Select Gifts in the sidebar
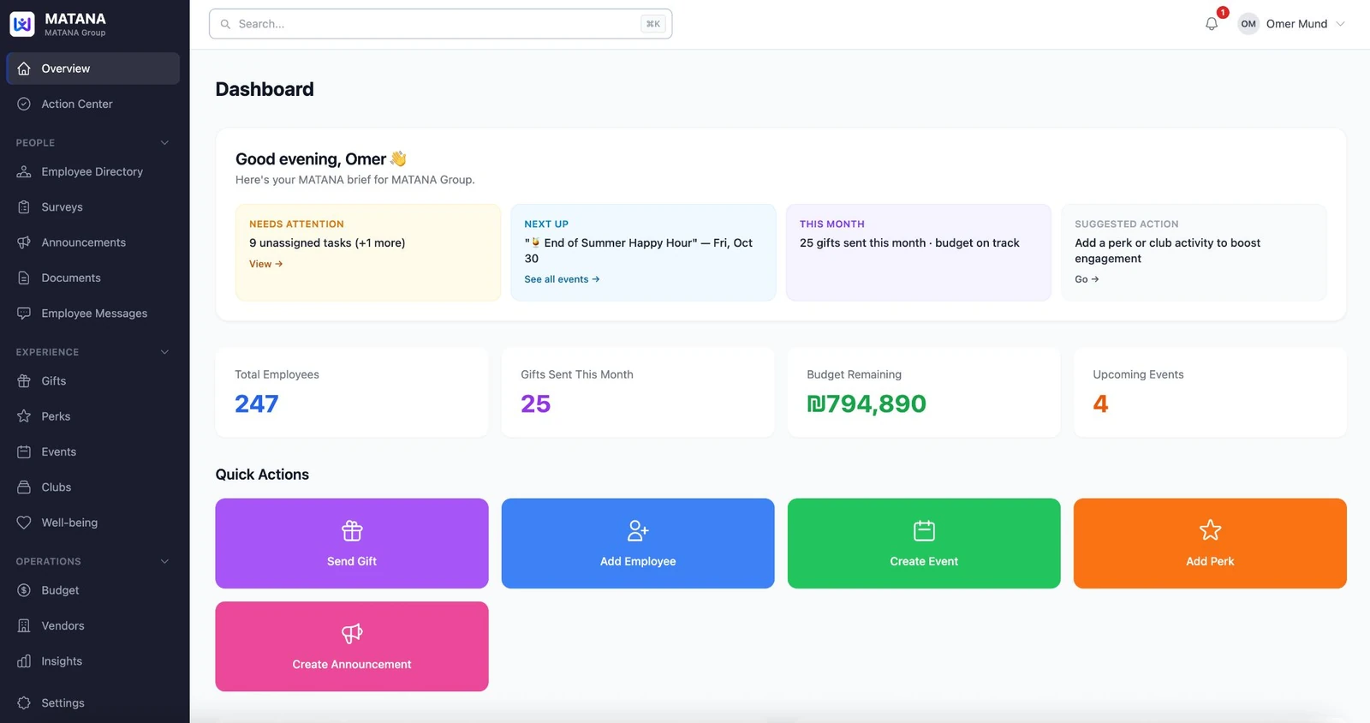This screenshot has width=1370, height=723. tap(92, 381)
